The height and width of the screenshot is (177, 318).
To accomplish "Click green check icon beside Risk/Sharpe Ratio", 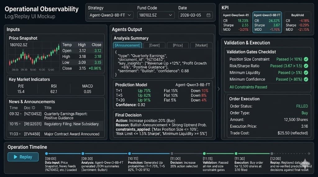I will click(306, 66).
